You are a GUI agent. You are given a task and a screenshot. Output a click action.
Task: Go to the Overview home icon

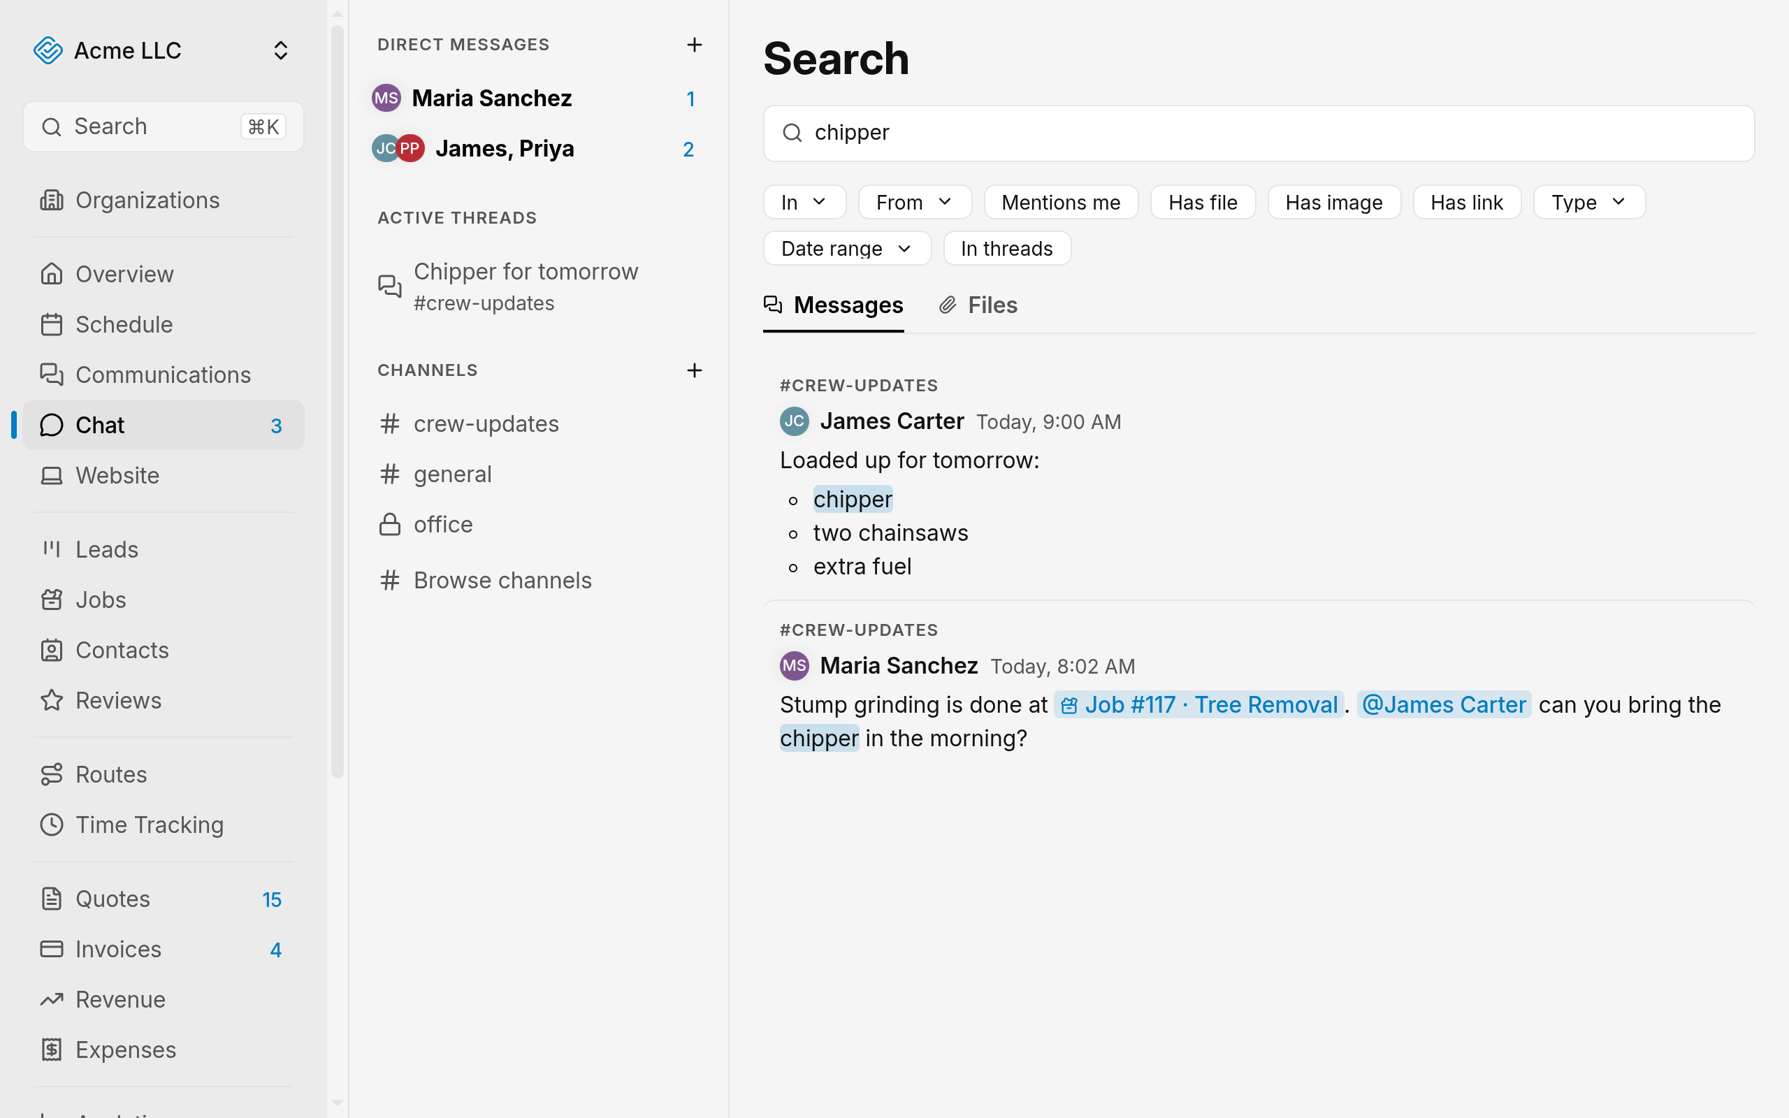[x=52, y=275]
